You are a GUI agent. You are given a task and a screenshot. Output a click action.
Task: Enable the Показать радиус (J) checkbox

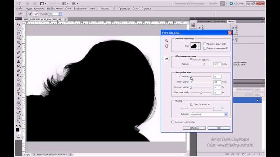coord(205,44)
